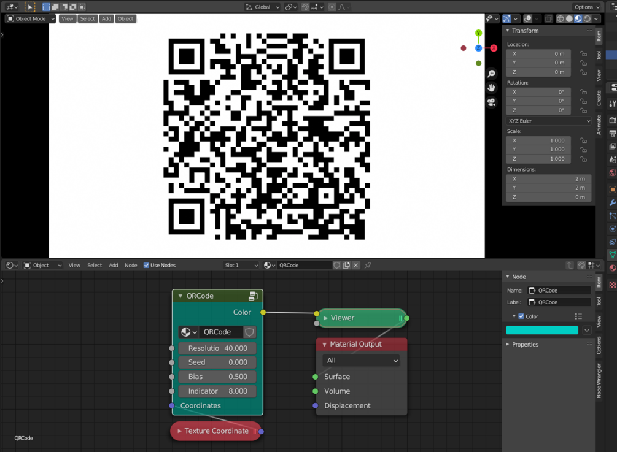Open viewport Object menu
Image resolution: width=617 pixels, height=452 pixels.
point(125,18)
